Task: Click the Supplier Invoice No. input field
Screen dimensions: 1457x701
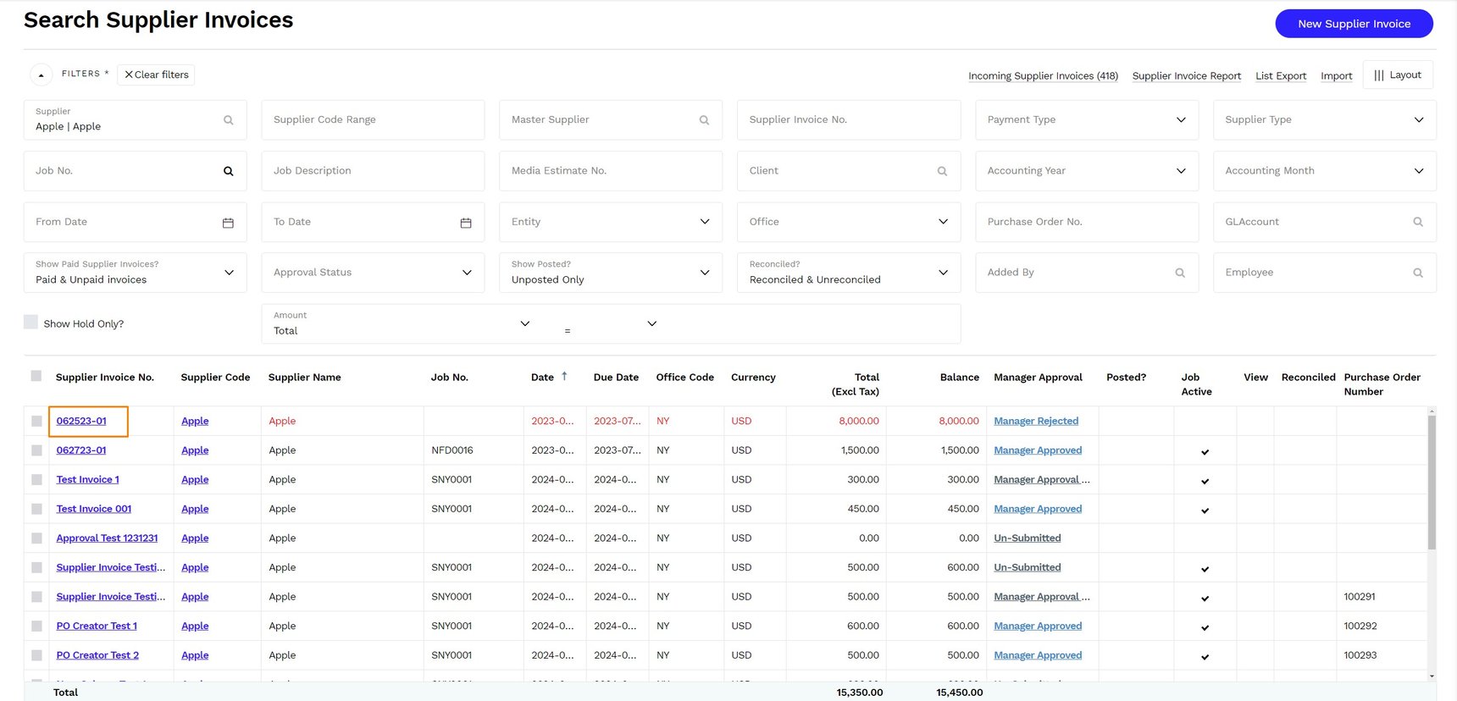Action: click(848, 120)
